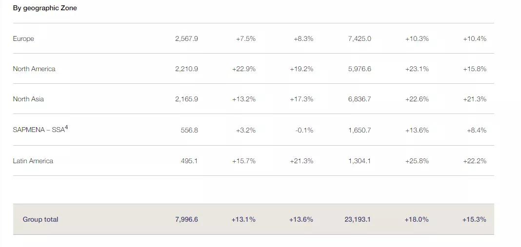Select the Latin America row label
521x247 pixels.
[33, 161]
